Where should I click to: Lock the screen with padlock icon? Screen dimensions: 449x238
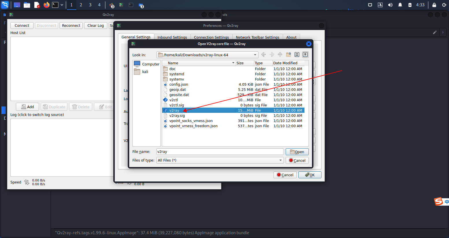coord(434,5)
